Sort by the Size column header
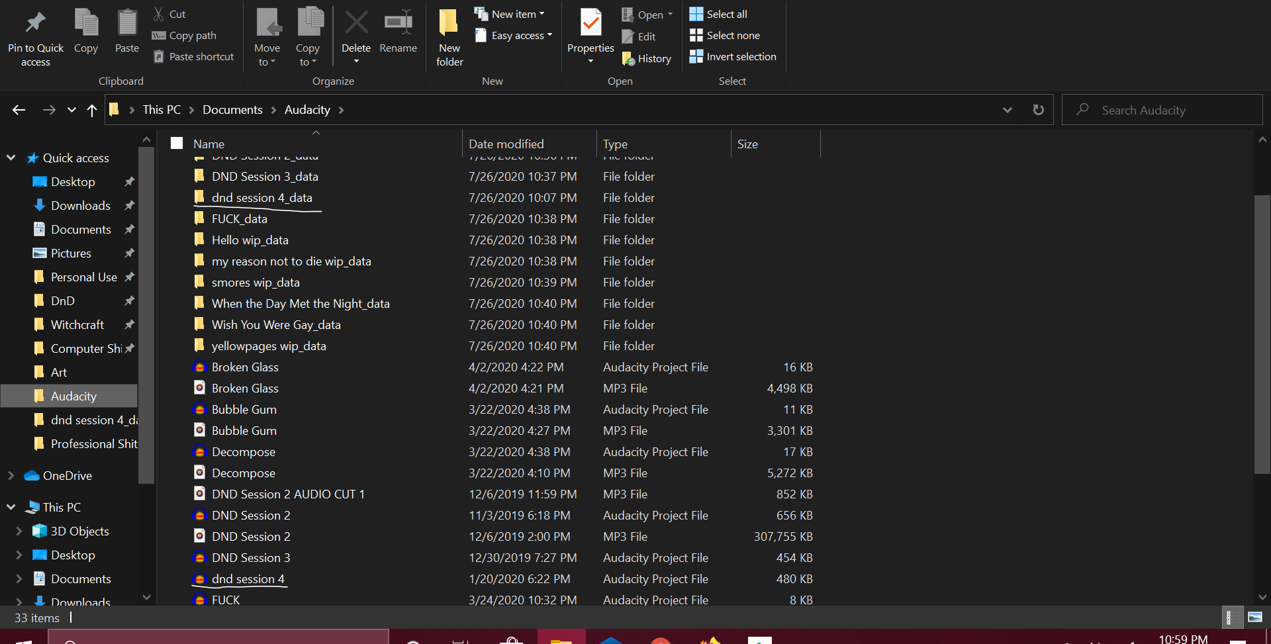The height and width of the screenshot is (644, 1271). point(775,144)
